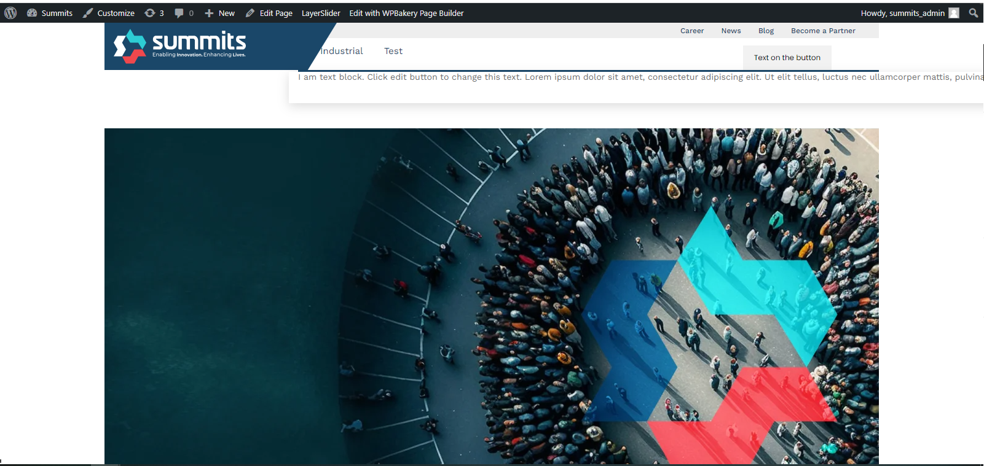The height and width of the screenshot is (466, 984).
Task: Open the WordPress logo menu
Action: [10, 13]
